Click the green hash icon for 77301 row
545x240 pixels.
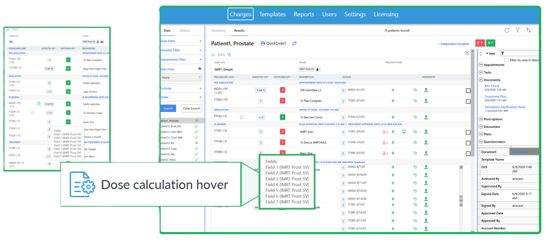(x=393, y=132)
